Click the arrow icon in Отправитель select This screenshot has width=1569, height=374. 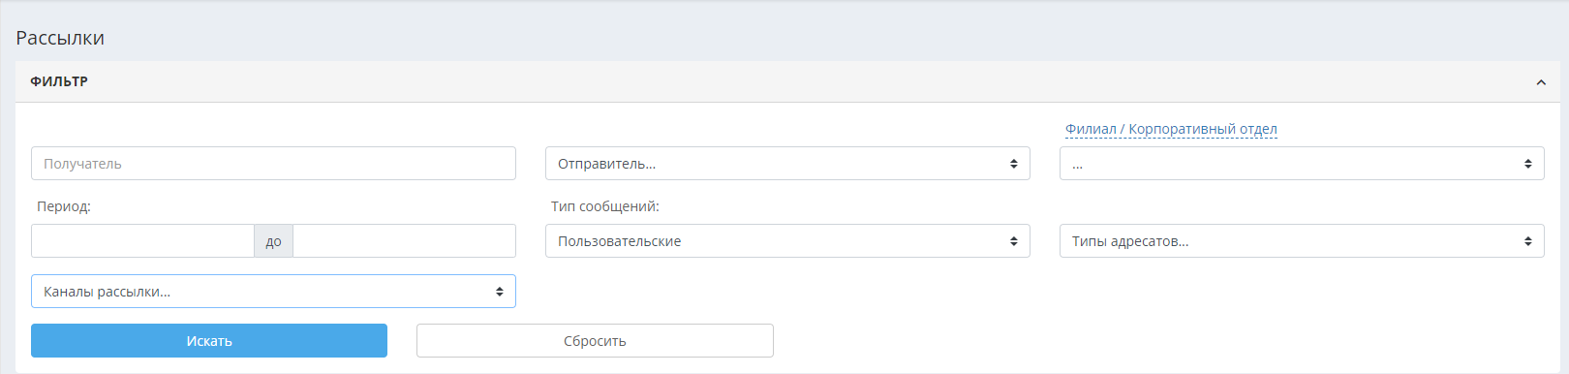pos(1014,164)
